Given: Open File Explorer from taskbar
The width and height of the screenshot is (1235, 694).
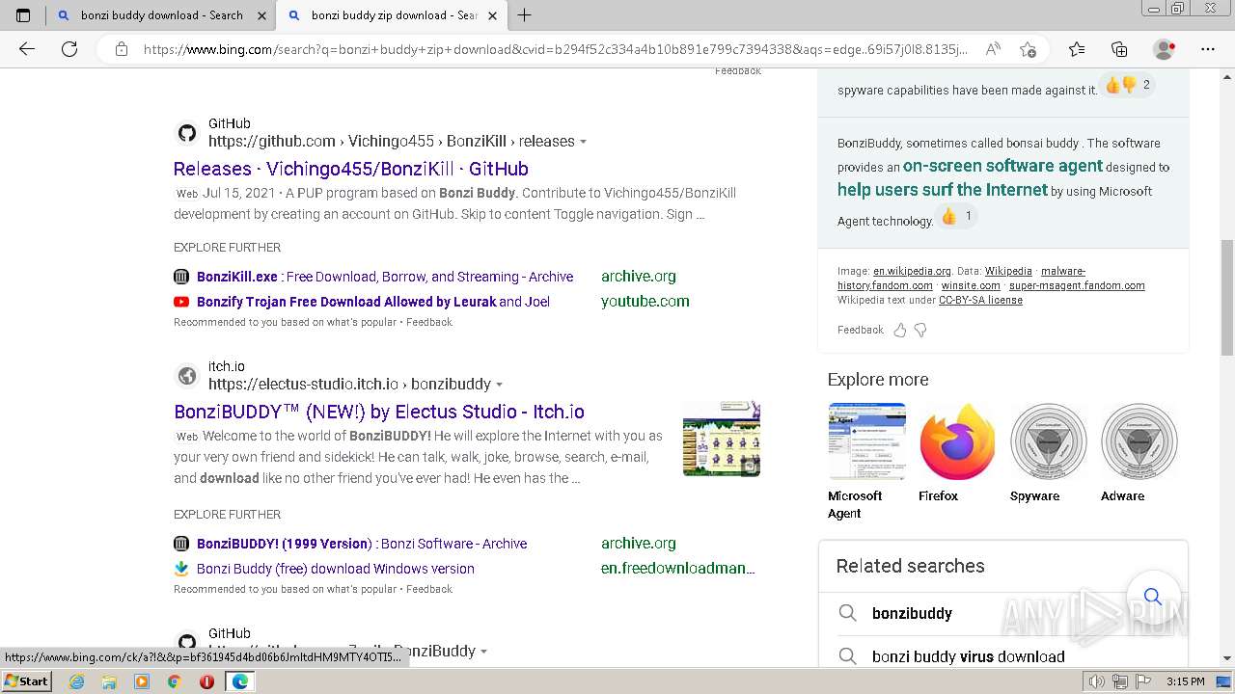Looking at the screenshot, I should coord(109,681).
